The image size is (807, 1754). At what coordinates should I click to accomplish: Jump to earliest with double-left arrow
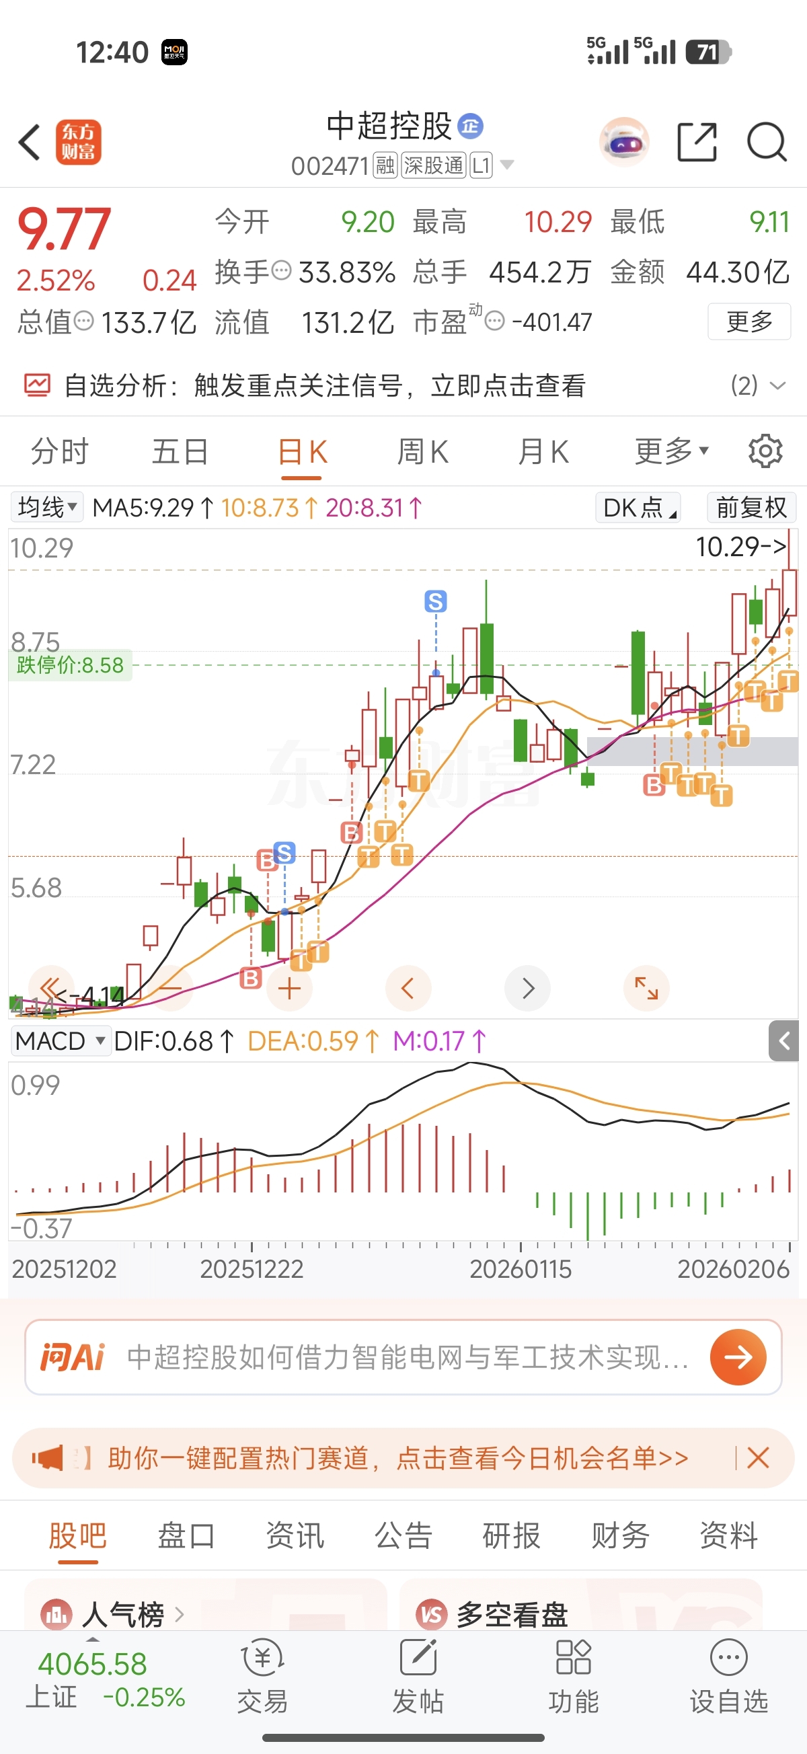click(x=51, y=987)
